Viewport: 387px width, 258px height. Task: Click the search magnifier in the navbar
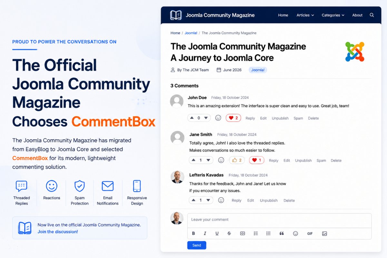pos(372,15)
